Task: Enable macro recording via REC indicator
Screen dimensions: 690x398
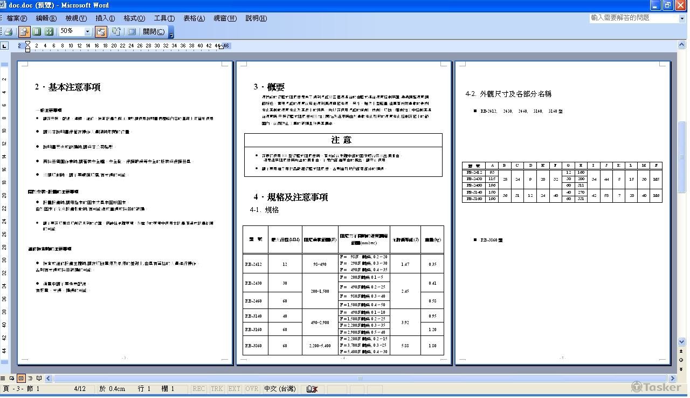Action: (199, 388)
